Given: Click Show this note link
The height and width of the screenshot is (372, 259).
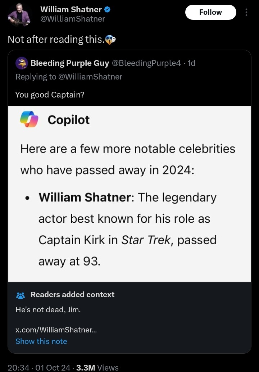Looking at the screenshot, I should pos(41,341).
